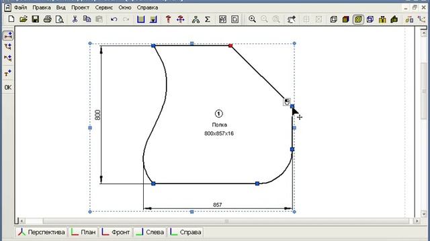
Task: Click the vertical scrollbar up arrow
Action: 424,33
